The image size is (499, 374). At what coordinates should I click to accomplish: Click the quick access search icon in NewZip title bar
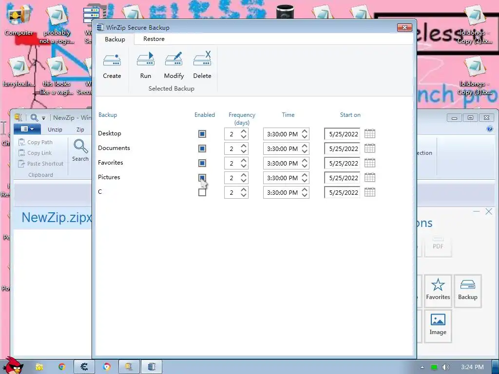34,118
